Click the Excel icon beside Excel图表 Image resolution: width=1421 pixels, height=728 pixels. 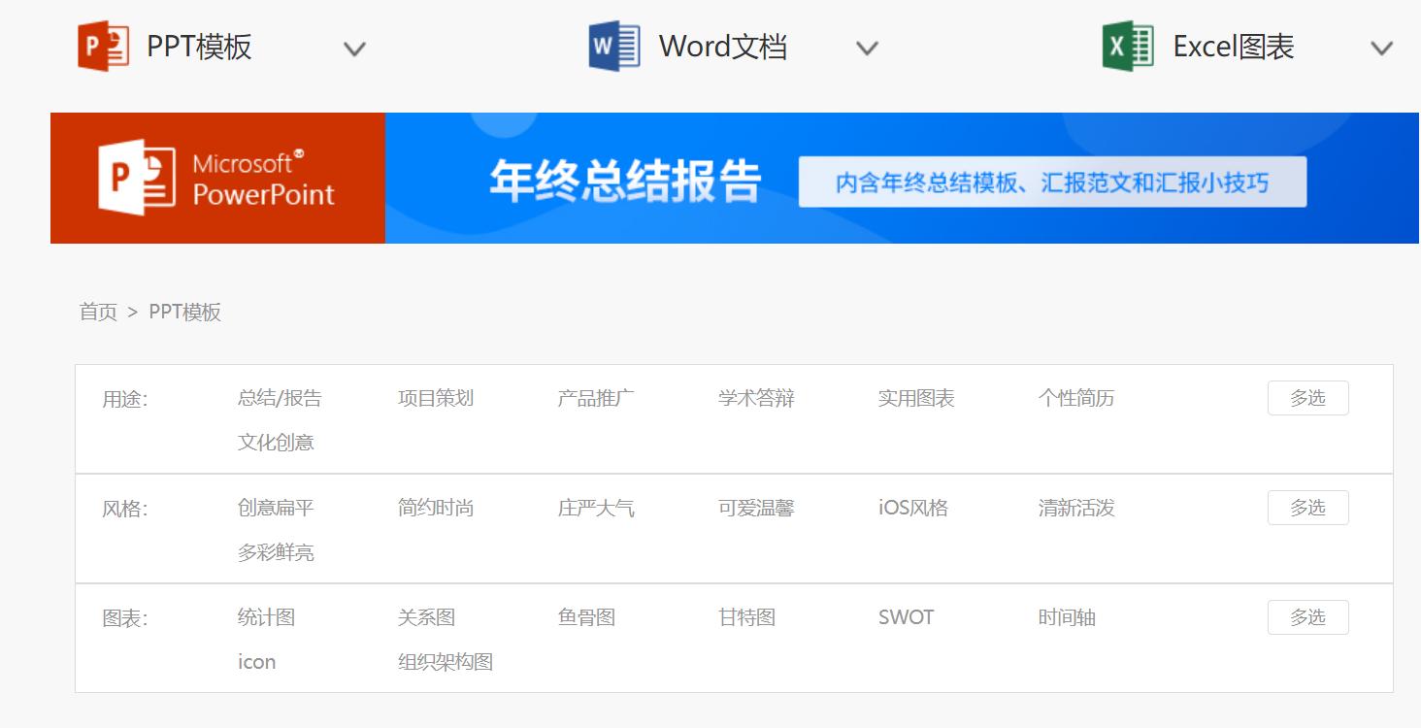coord(1126,44)
